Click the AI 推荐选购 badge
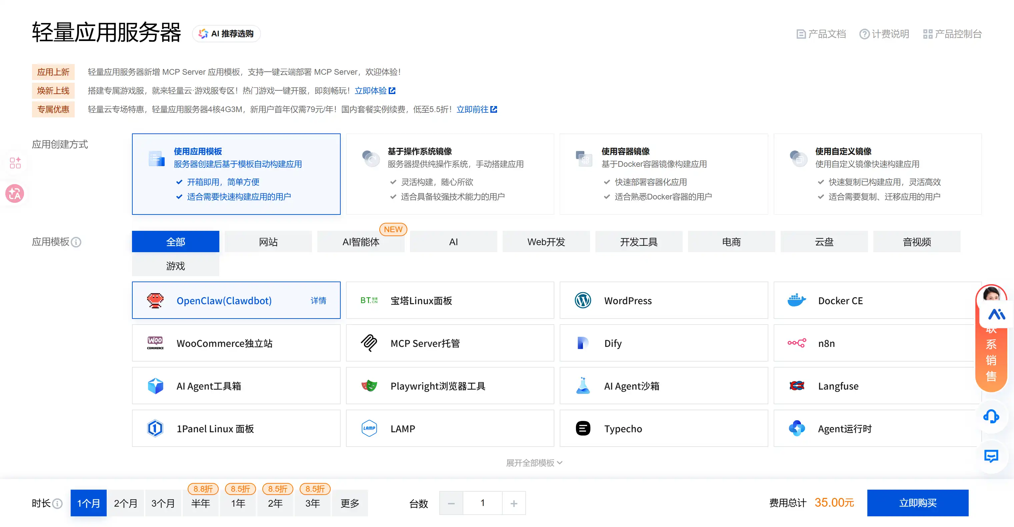This screenshot has height=527, width=1014. pos(226,33)
